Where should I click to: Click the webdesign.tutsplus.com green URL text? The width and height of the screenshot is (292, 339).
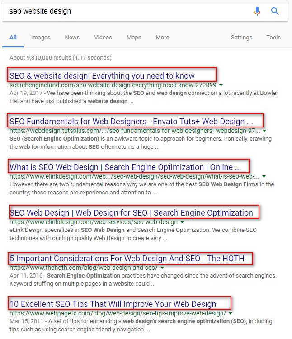pyautogui.click(x=135, y=131)
